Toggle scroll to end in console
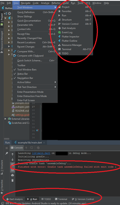The width and height of the screenshot is (120, 205). pyautogui.click(x=12, y=170)
